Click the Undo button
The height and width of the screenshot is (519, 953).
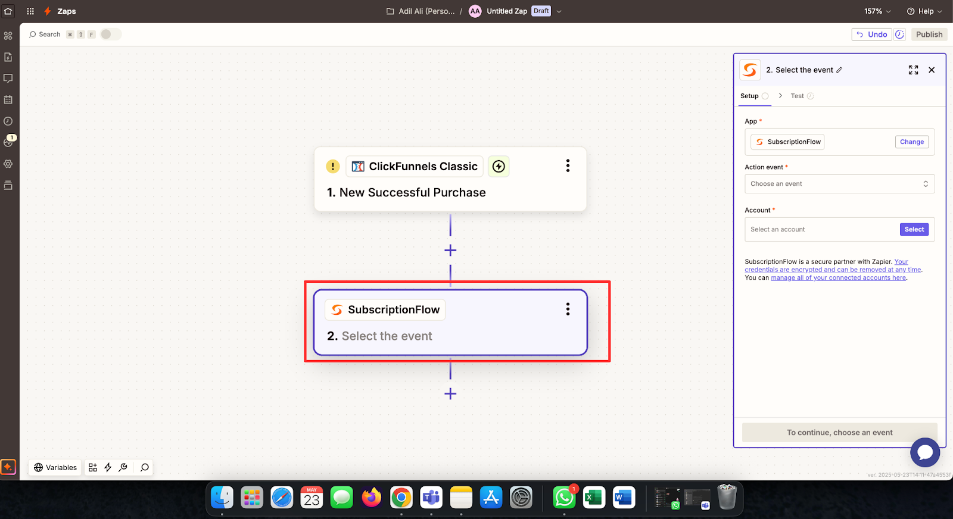pos(871,35)
